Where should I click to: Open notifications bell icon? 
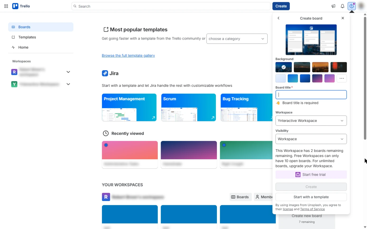point(342,6)
